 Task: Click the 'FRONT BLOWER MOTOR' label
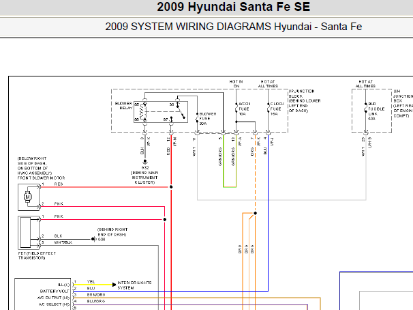click(x=41, y=178)
